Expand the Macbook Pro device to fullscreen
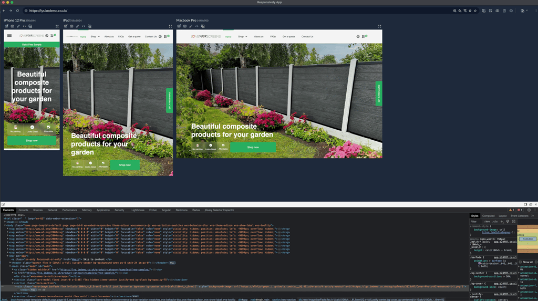The width and height of the screenshot is (538, 301). coord(379,26)
